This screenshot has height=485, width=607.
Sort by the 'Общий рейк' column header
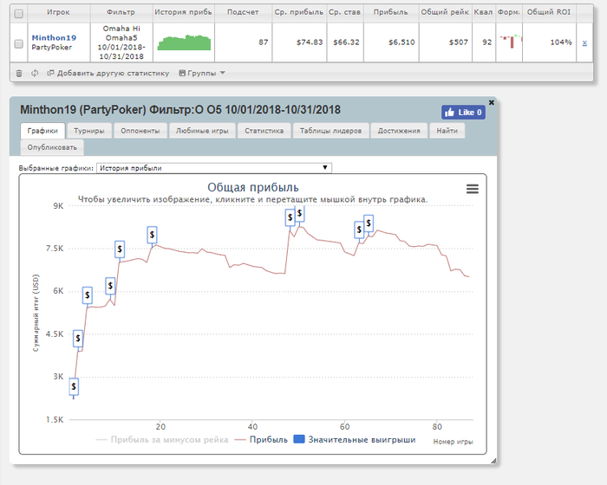point(445,12)
